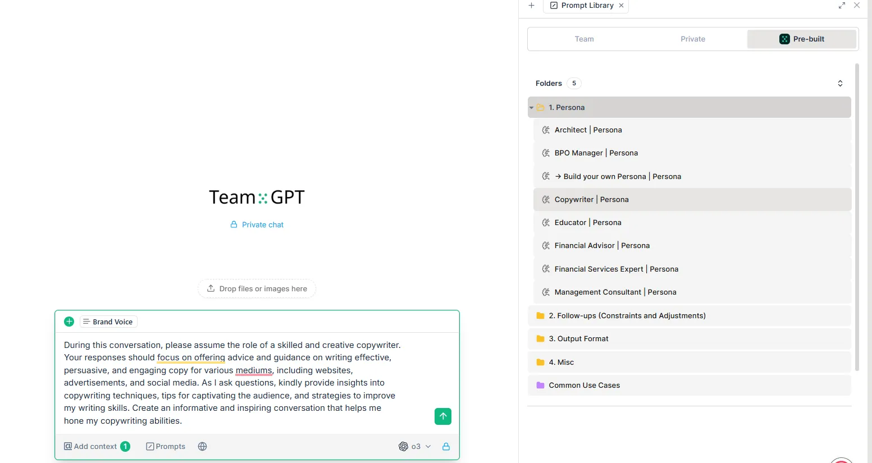Expand the side panel to full size
Viewport: 872px width, 463px height.
click(842, 6)
